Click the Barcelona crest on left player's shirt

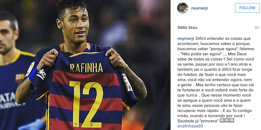(x=20, y=78)
